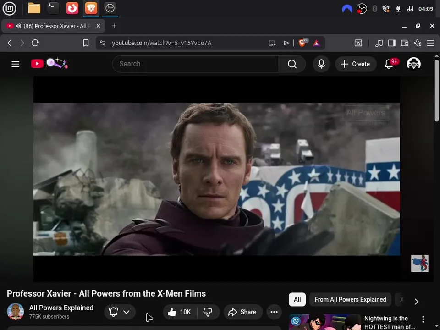Open the sound music note tray icon
The height and width of the screenshot is (330, 440).
[410, 9]
